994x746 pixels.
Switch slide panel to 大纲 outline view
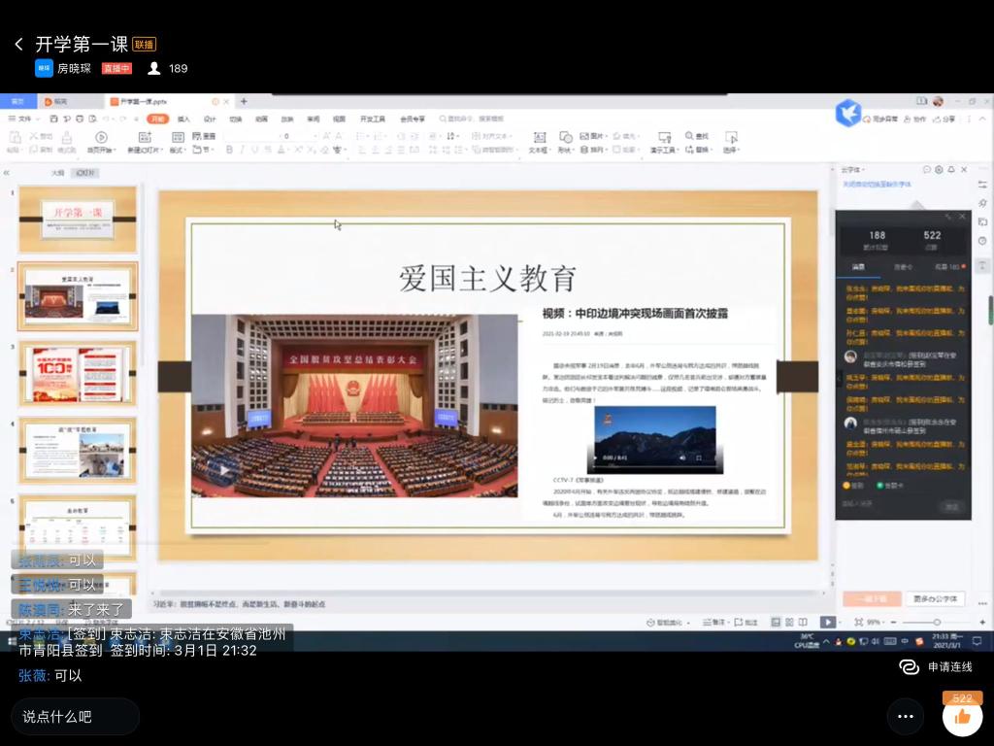[x=57, y=172]
